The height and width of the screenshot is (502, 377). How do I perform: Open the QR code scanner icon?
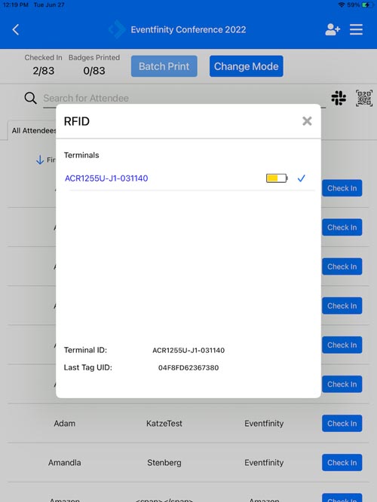[x=364, y=98]
